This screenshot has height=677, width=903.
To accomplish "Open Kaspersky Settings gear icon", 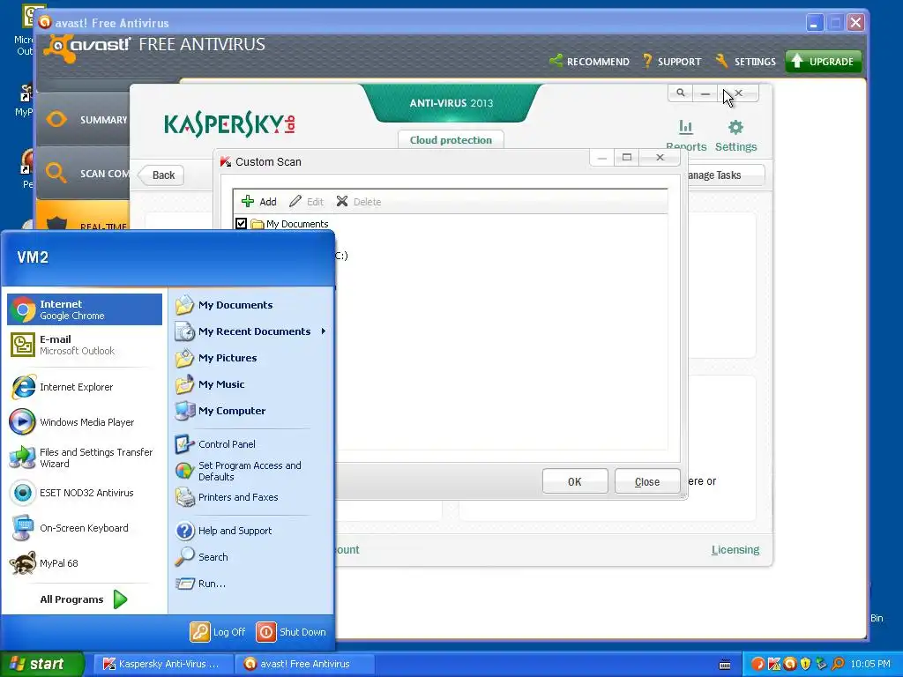I will tap(735, 127).
